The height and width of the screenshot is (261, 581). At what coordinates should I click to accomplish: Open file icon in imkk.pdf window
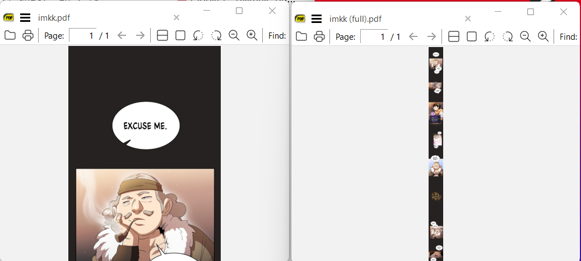click(x=10, y=35)
